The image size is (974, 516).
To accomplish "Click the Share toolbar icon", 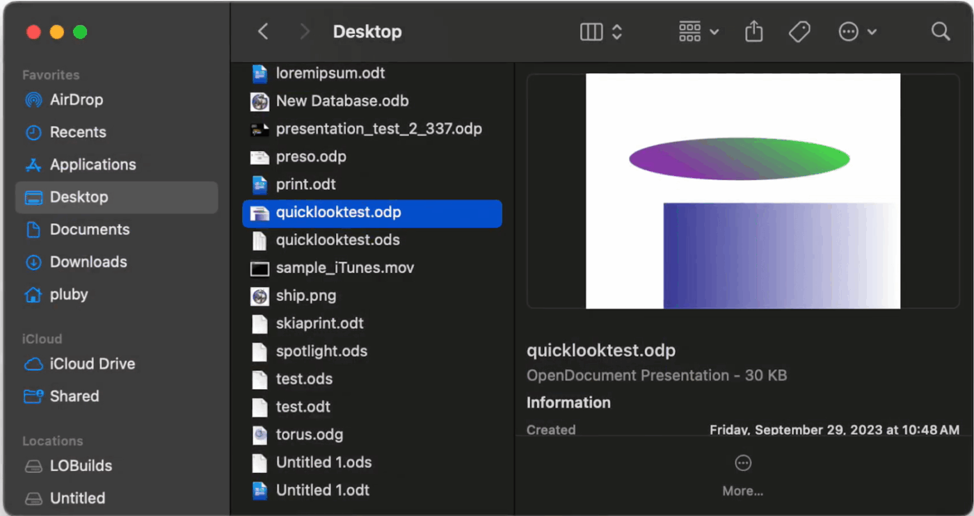I will 754,32.
